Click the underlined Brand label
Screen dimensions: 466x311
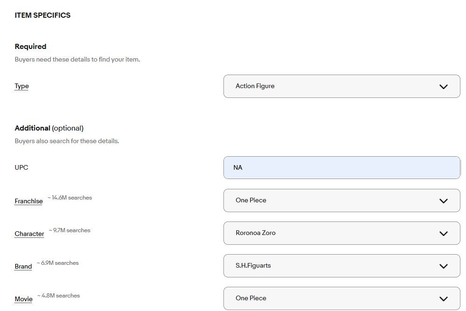(23, 266)
